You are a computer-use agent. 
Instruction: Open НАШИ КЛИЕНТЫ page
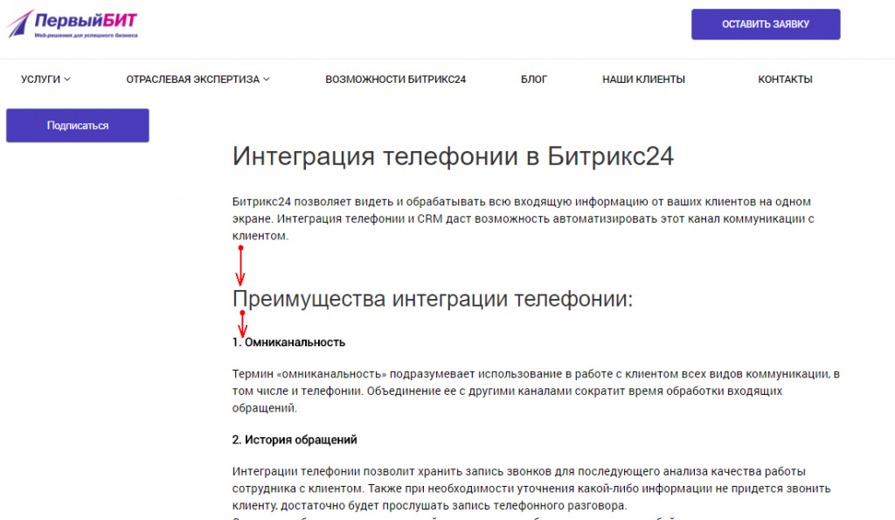[x=642, y=78]
